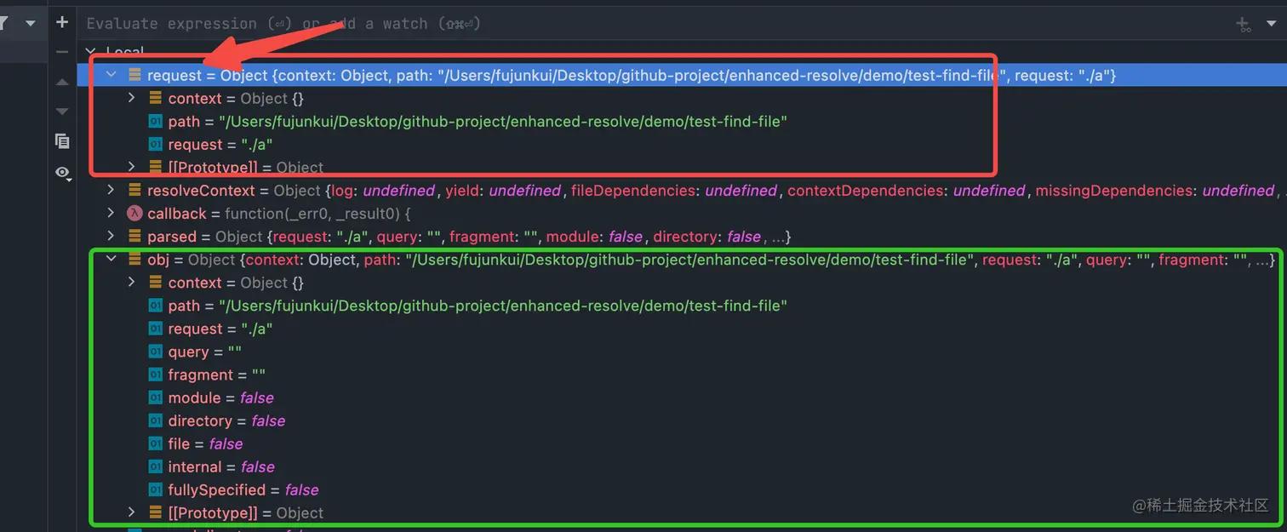Click the move watch up arrow
The height and width of the screenshot is (532, 1287).
pos(62,83)
